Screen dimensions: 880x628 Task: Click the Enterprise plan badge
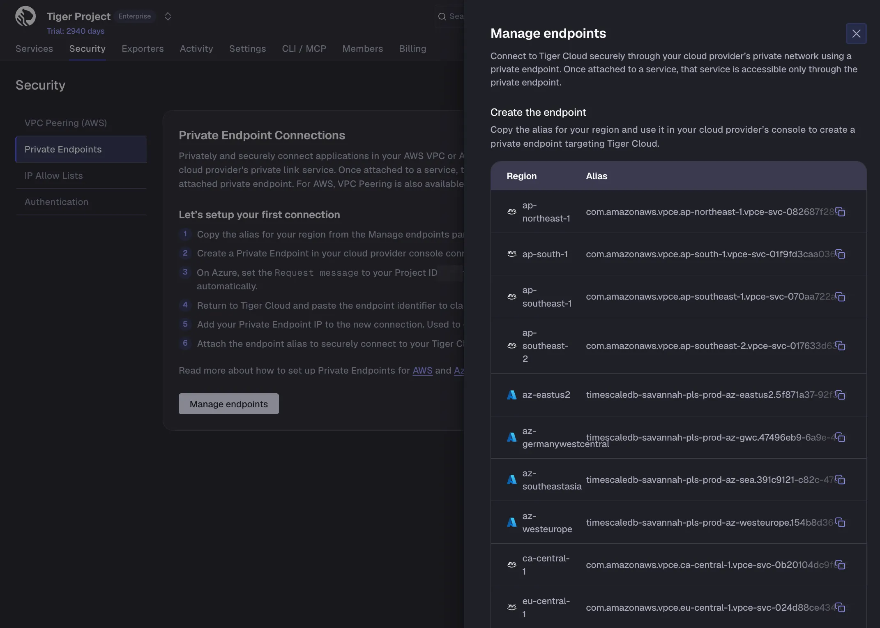pyautogui.click(x=135, y=16)
